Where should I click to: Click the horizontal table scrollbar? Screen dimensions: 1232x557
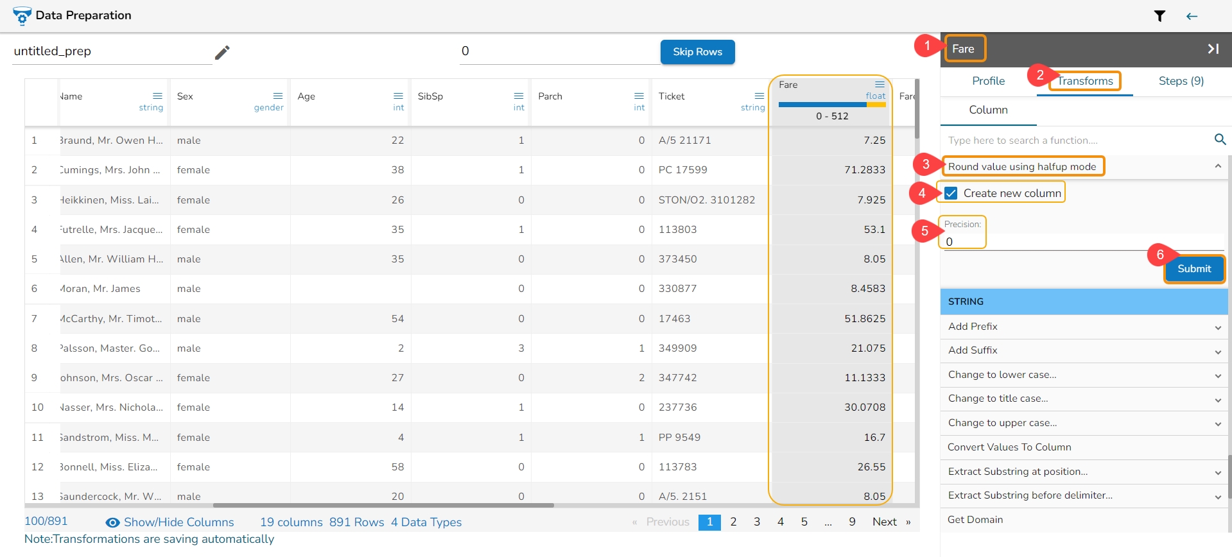point(383,506)
